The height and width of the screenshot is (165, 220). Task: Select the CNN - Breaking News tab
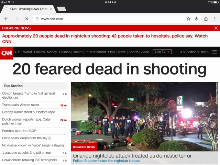tap(29, 9)
